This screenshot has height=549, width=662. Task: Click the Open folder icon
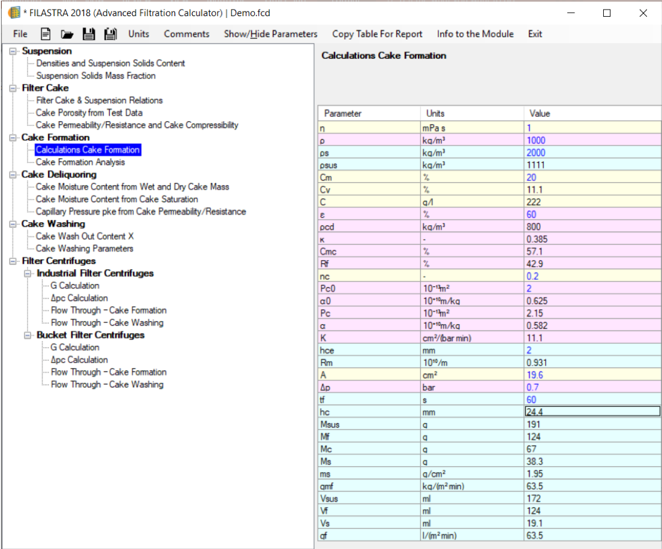(x=67, y=34)
